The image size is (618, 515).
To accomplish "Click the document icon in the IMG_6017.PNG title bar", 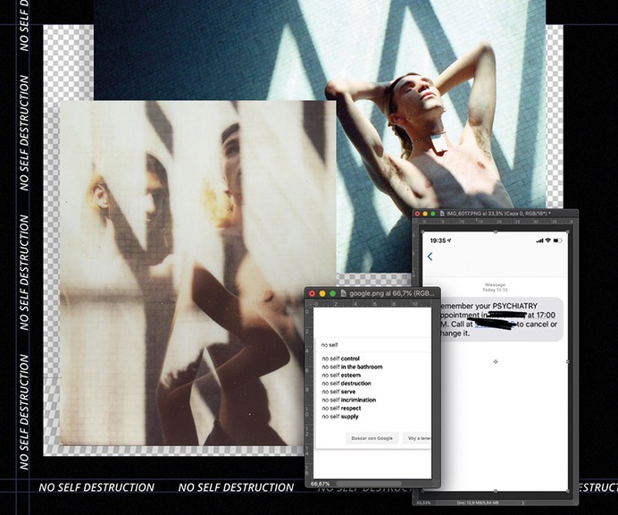I will pyautogui.click(x=442, y=214).
